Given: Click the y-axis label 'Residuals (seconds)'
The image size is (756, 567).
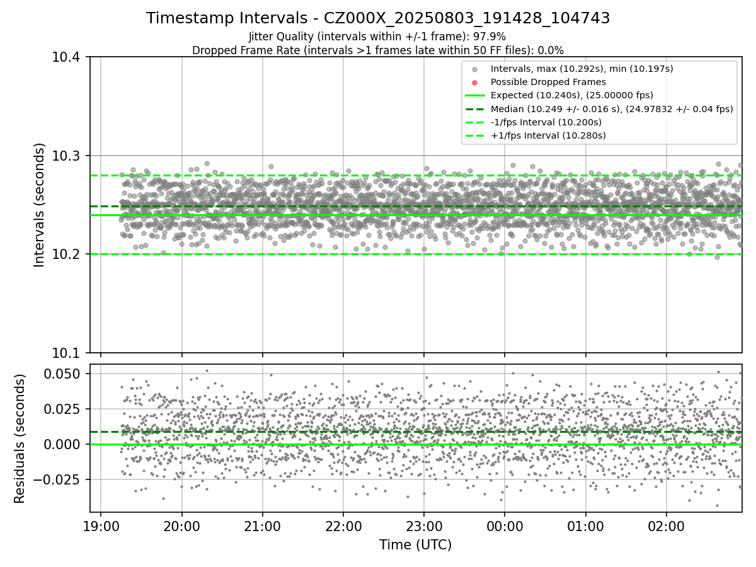Looking at the screenshot, I should pyautogui.click(x=20, y=438).
